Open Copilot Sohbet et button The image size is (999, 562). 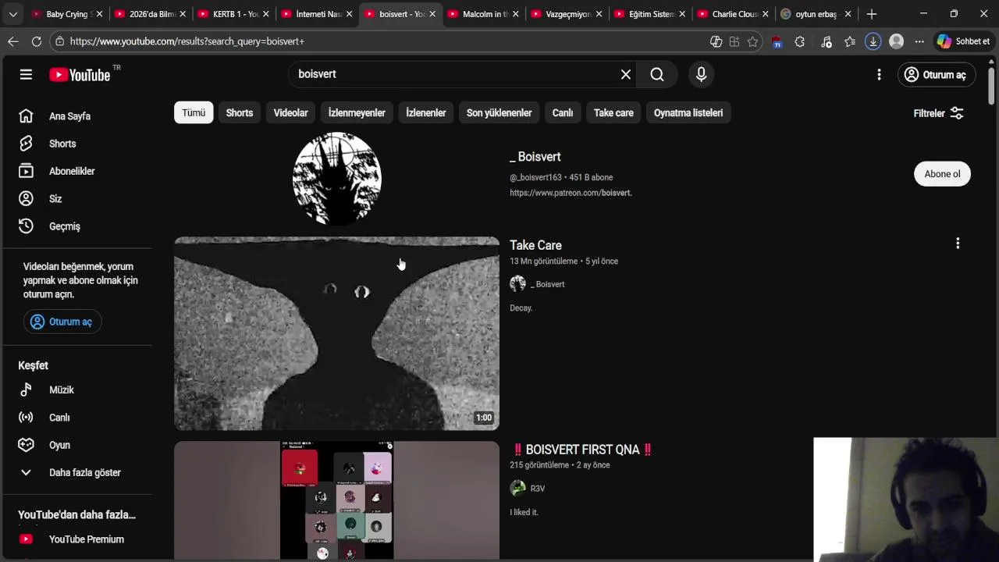point(964,41)
